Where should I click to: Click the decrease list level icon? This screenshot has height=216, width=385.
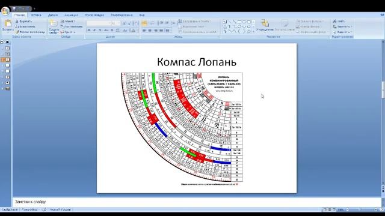pos(162,23)
